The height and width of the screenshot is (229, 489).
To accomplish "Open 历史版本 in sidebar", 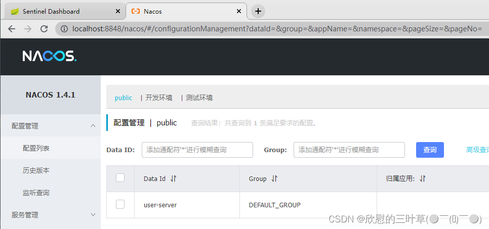I will 36,170.
